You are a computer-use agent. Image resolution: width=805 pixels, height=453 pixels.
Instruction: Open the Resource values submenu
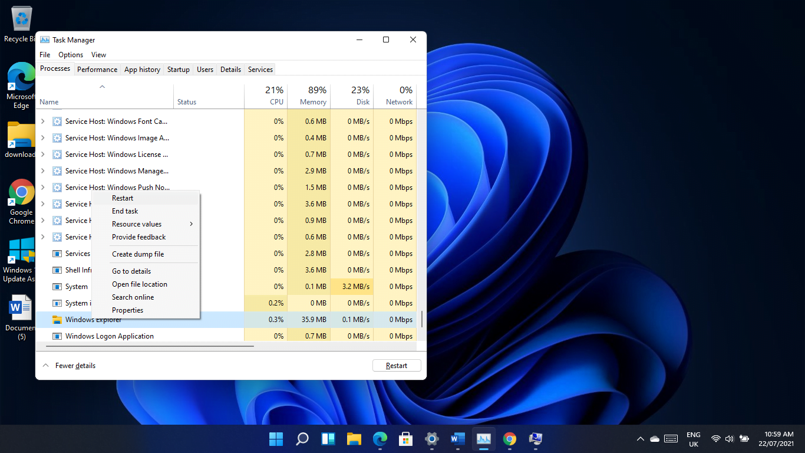[136, 224]
